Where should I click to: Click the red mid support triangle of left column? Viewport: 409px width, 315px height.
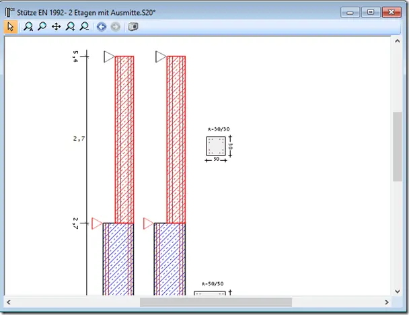pos(97,223)
